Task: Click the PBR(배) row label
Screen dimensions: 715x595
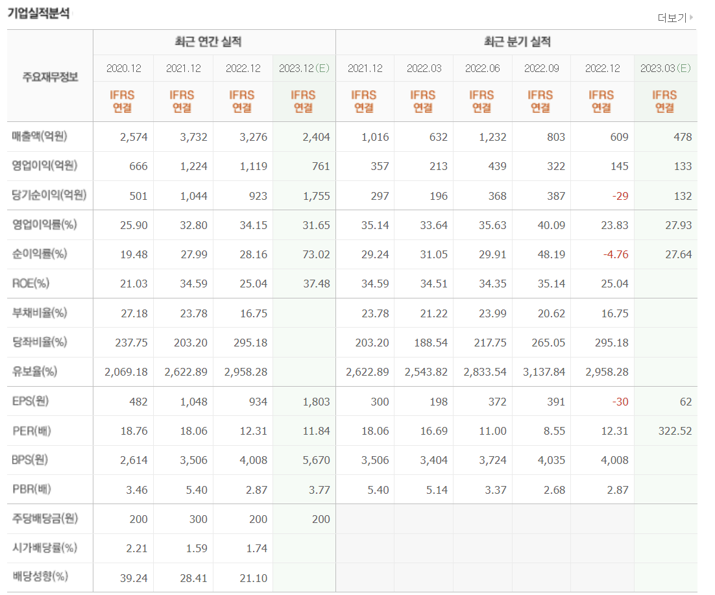Action: click(x=32, y=489)
